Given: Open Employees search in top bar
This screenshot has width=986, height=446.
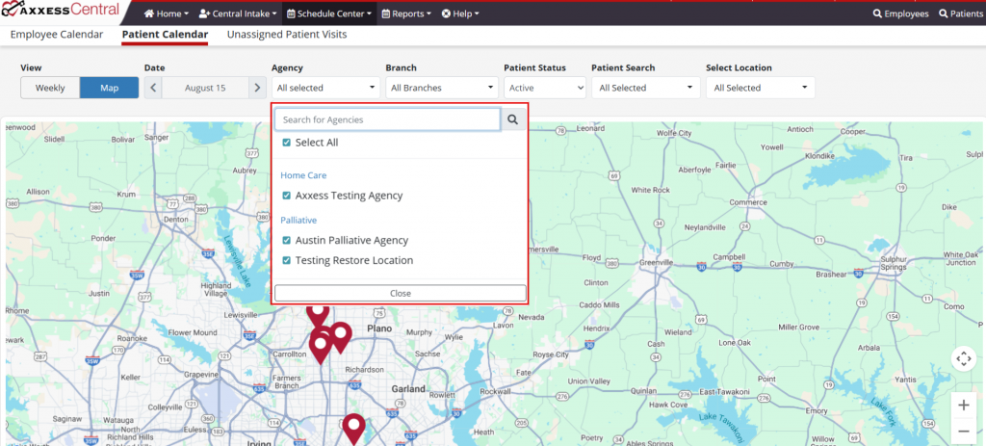Looking at the screenshot, I should [901, 13].
